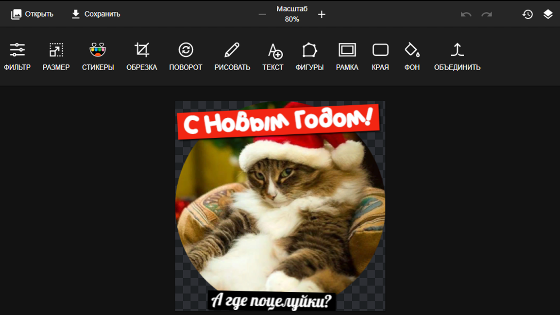Viewport: 560px width, 315px height.
Task: Save the image with Сохранить
Action: click(x=96, y=14)
